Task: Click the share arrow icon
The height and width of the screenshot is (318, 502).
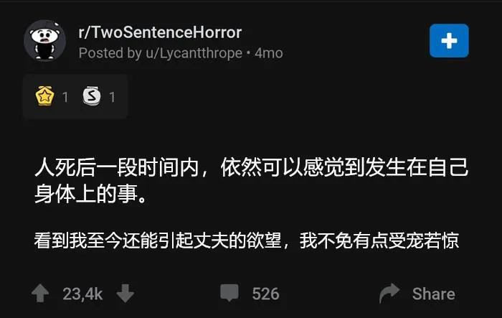Action: (389, 294)
